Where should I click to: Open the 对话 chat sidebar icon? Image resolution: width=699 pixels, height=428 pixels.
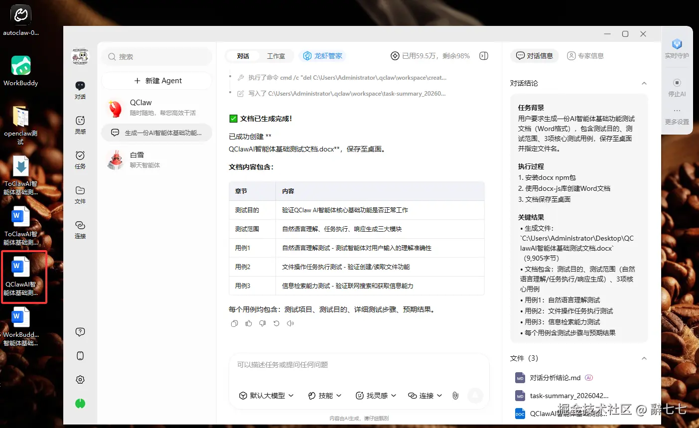tap(80, 90)
